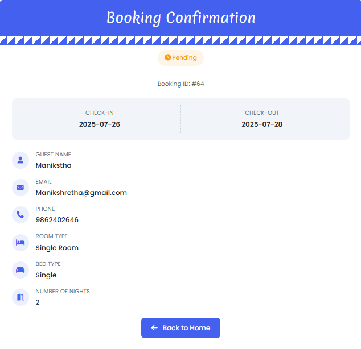This screenshot has height=349, width=361.
Task: Click the left arrow icon on button
Action: click(x=154, y=328)
